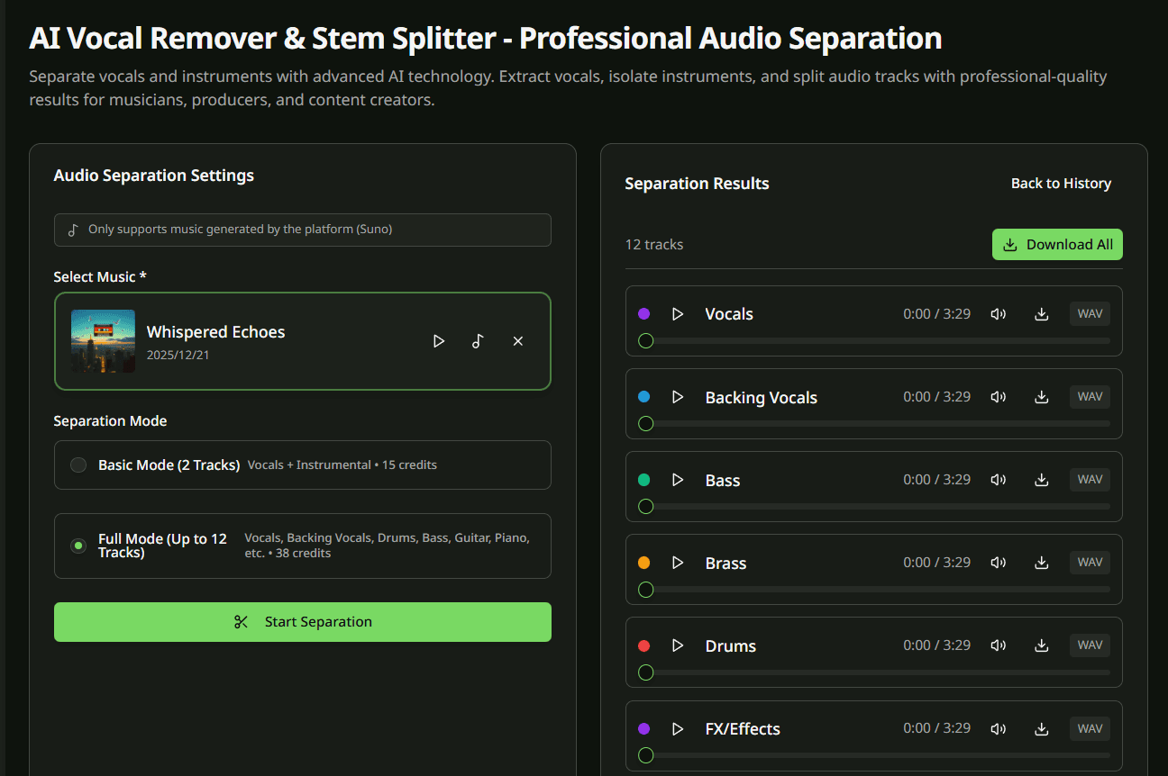Play the Drums stem track
Screen dimensions: 1168x776
click(678, 645)
